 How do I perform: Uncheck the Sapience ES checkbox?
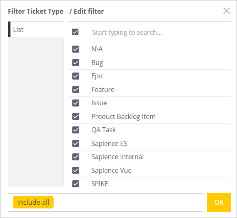coord(76,143)
